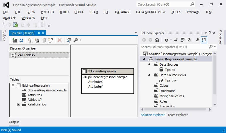
Task: Click the Find Table icon
Action: 69,40
